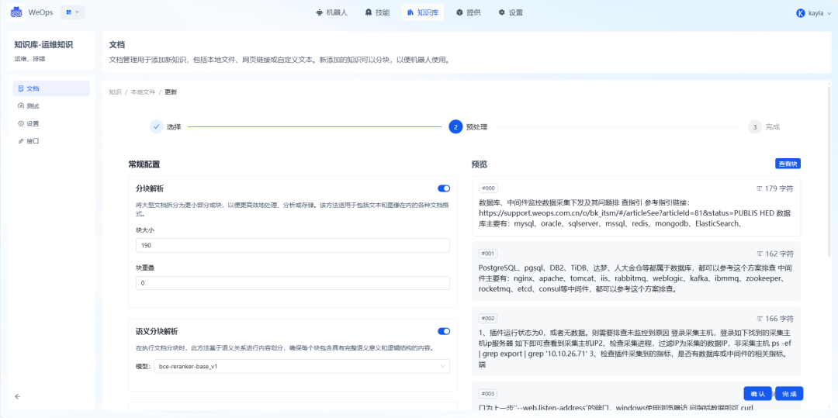Click the link icon beside 接口

[21, 141]
